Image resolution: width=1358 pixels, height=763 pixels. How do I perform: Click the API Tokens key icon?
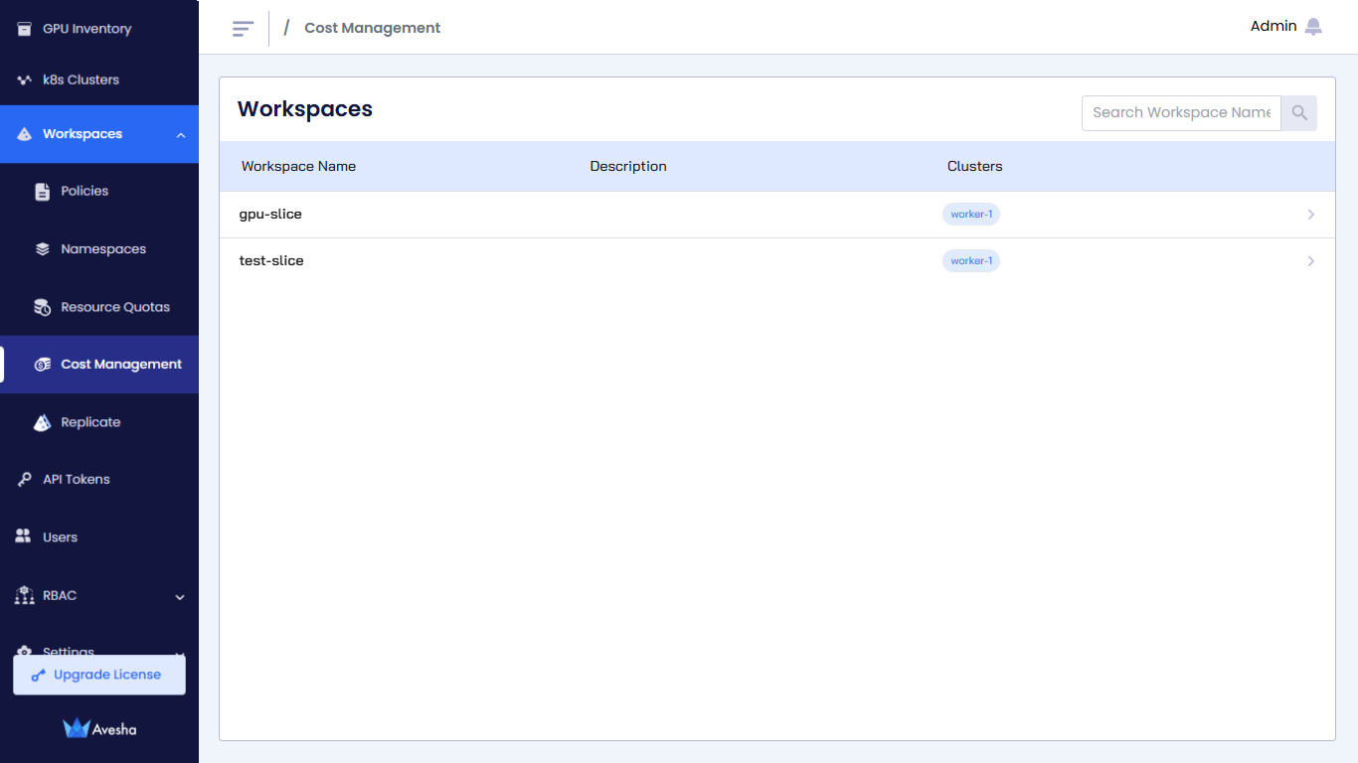coord(25,480)
